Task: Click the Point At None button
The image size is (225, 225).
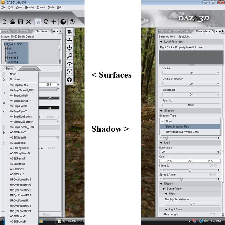Action: pyautogui.click(x=191, y=105)
